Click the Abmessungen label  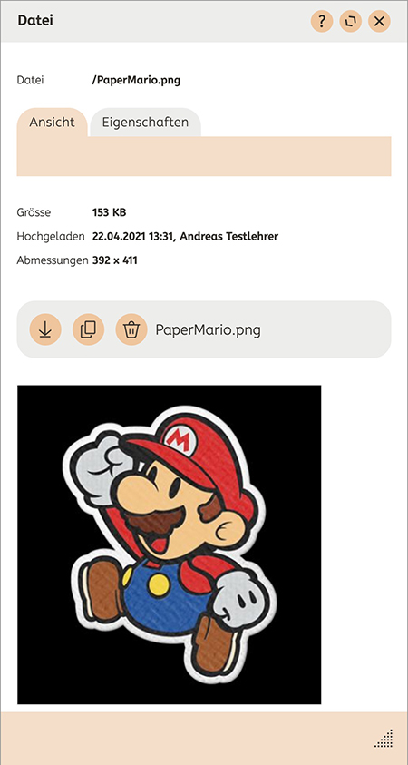[53, 260]
